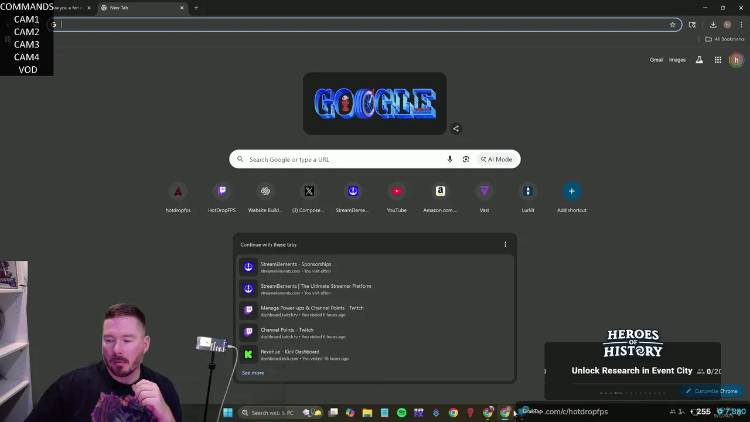
Task: Open StreamElements - Sponsorships tab suggestion
Action: tap(375, 267)
